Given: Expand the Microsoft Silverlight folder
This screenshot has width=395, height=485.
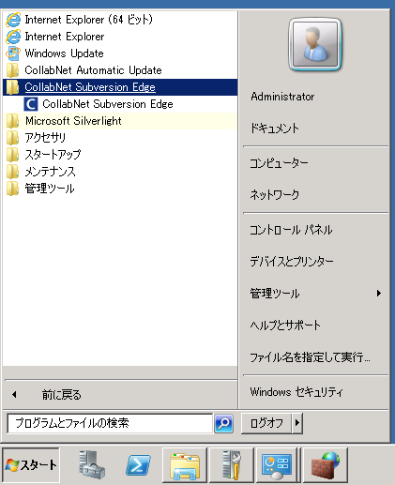Looking at the screenshot, I should click(120, 121).
